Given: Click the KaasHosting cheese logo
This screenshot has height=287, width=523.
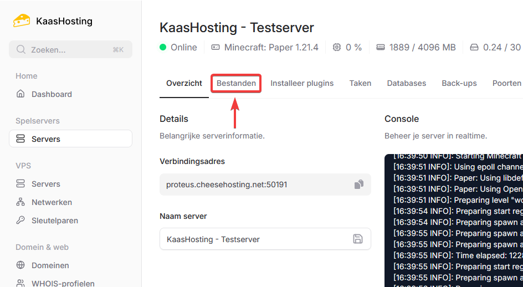Looking at the screenshot, I should (x=22, y=21).
